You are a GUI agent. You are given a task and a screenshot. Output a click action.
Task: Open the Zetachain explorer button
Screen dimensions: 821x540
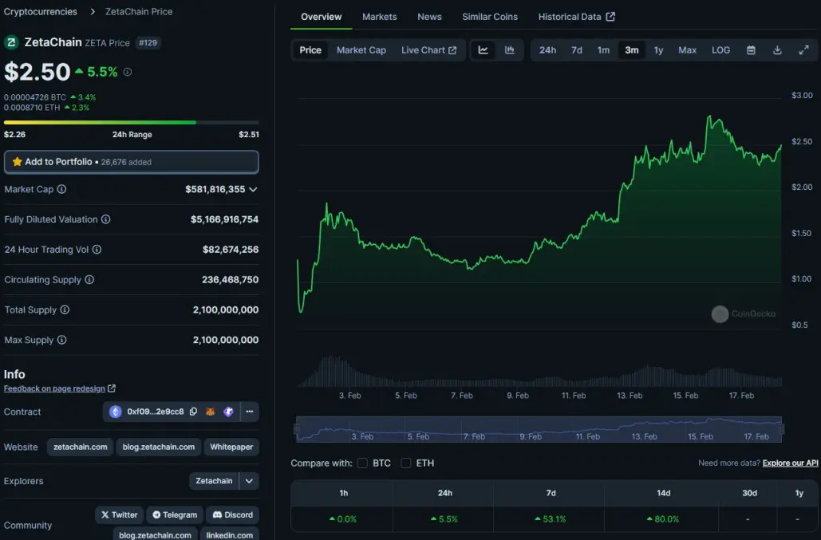coord(214,481)
